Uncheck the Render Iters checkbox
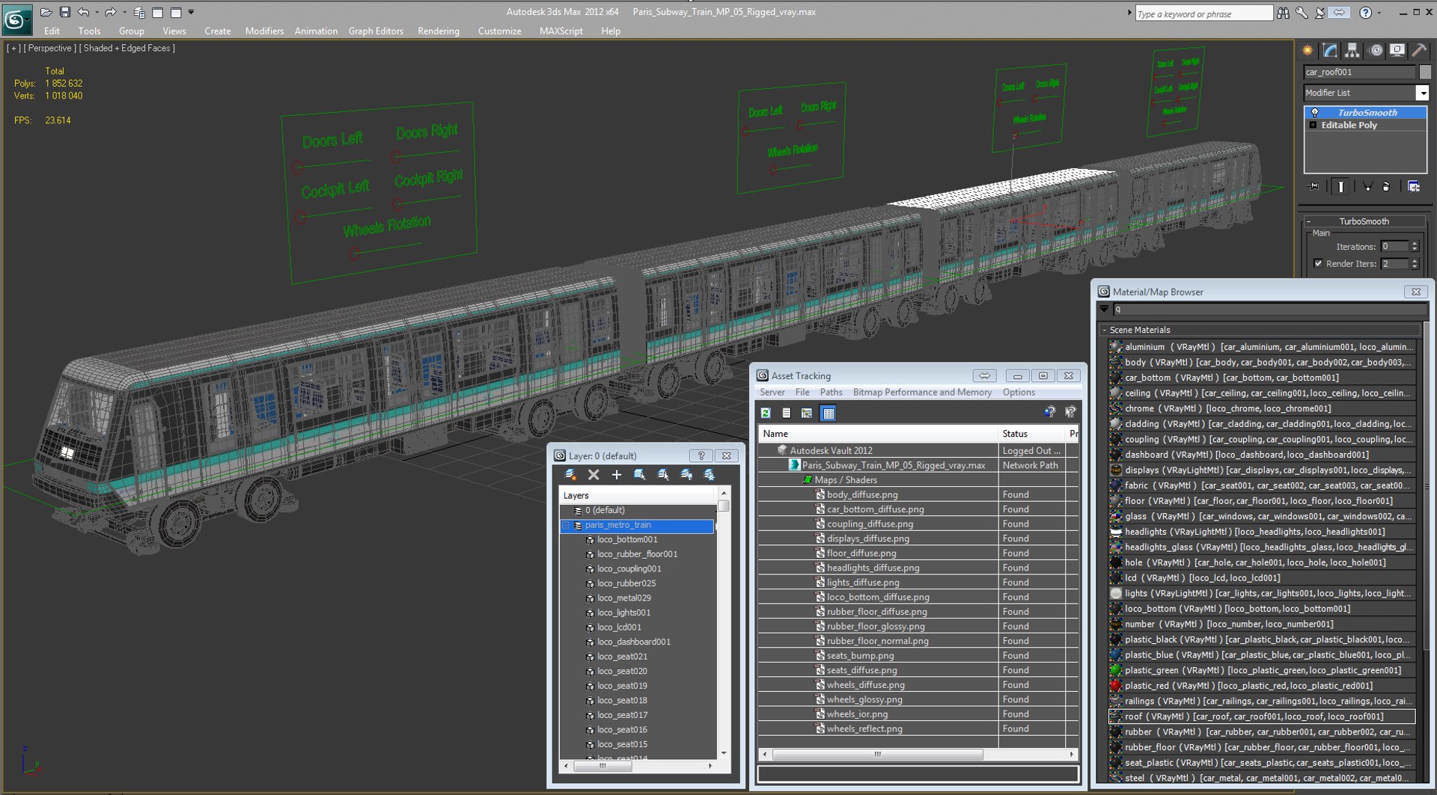The width and height of the screenshot is (1437, 795). coord(1318,263)
